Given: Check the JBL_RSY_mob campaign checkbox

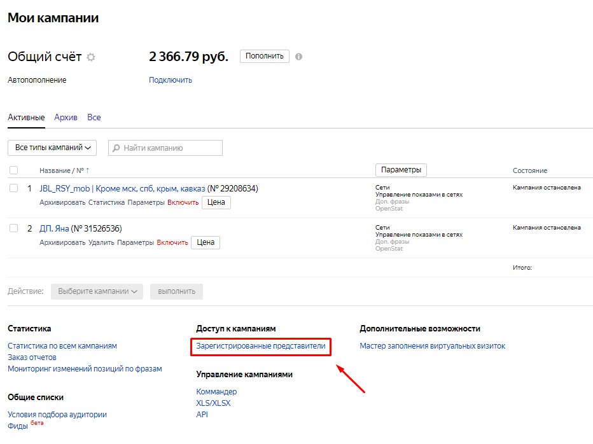Looking at the screenshot, I should pyautogui.click(x=14, y=188).
